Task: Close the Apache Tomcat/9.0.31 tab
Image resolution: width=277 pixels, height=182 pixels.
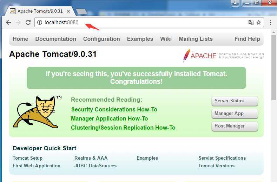Action: pyautogui.click(x=68, y=11)
